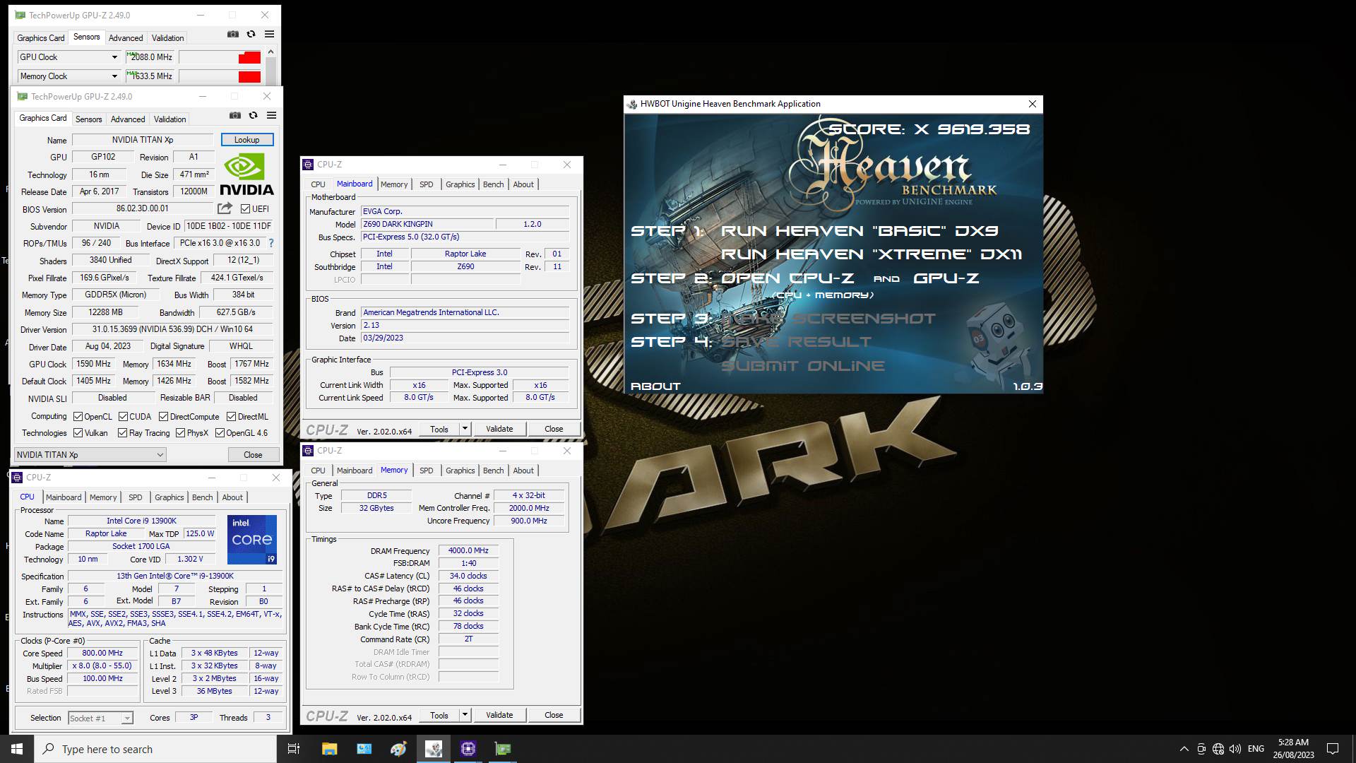Click the Bus Interface question mark icon
Image resolution: width=1356 pixels, height=763 pixels.
270,243
